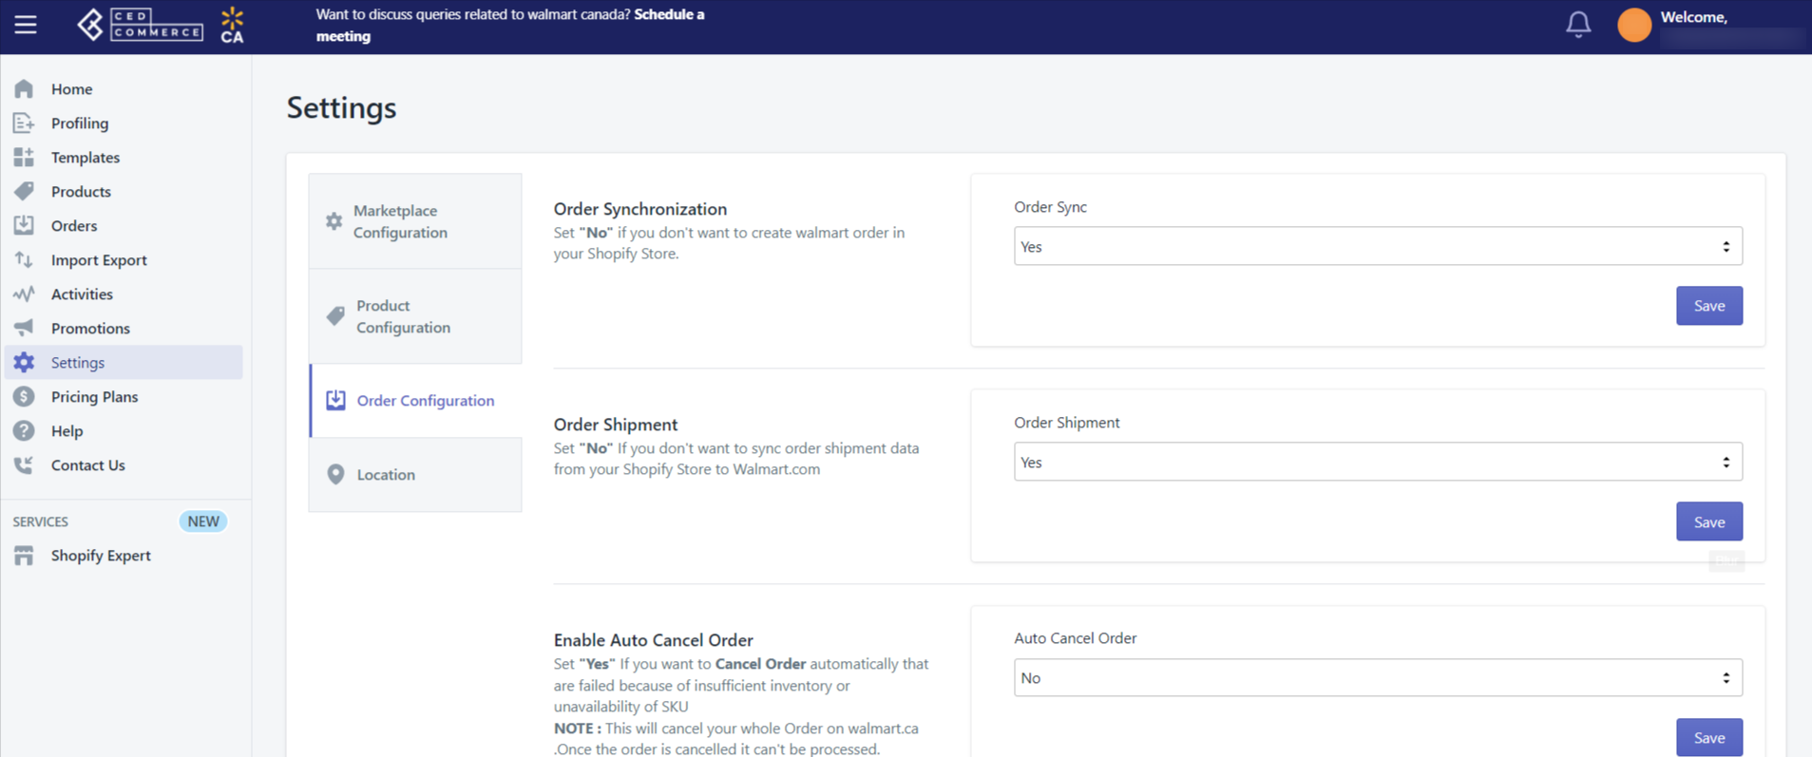The height and width of the screenshot is (757, 1812).
Task: Click the CedCommerce logo
Action: [x=141, y=25]
